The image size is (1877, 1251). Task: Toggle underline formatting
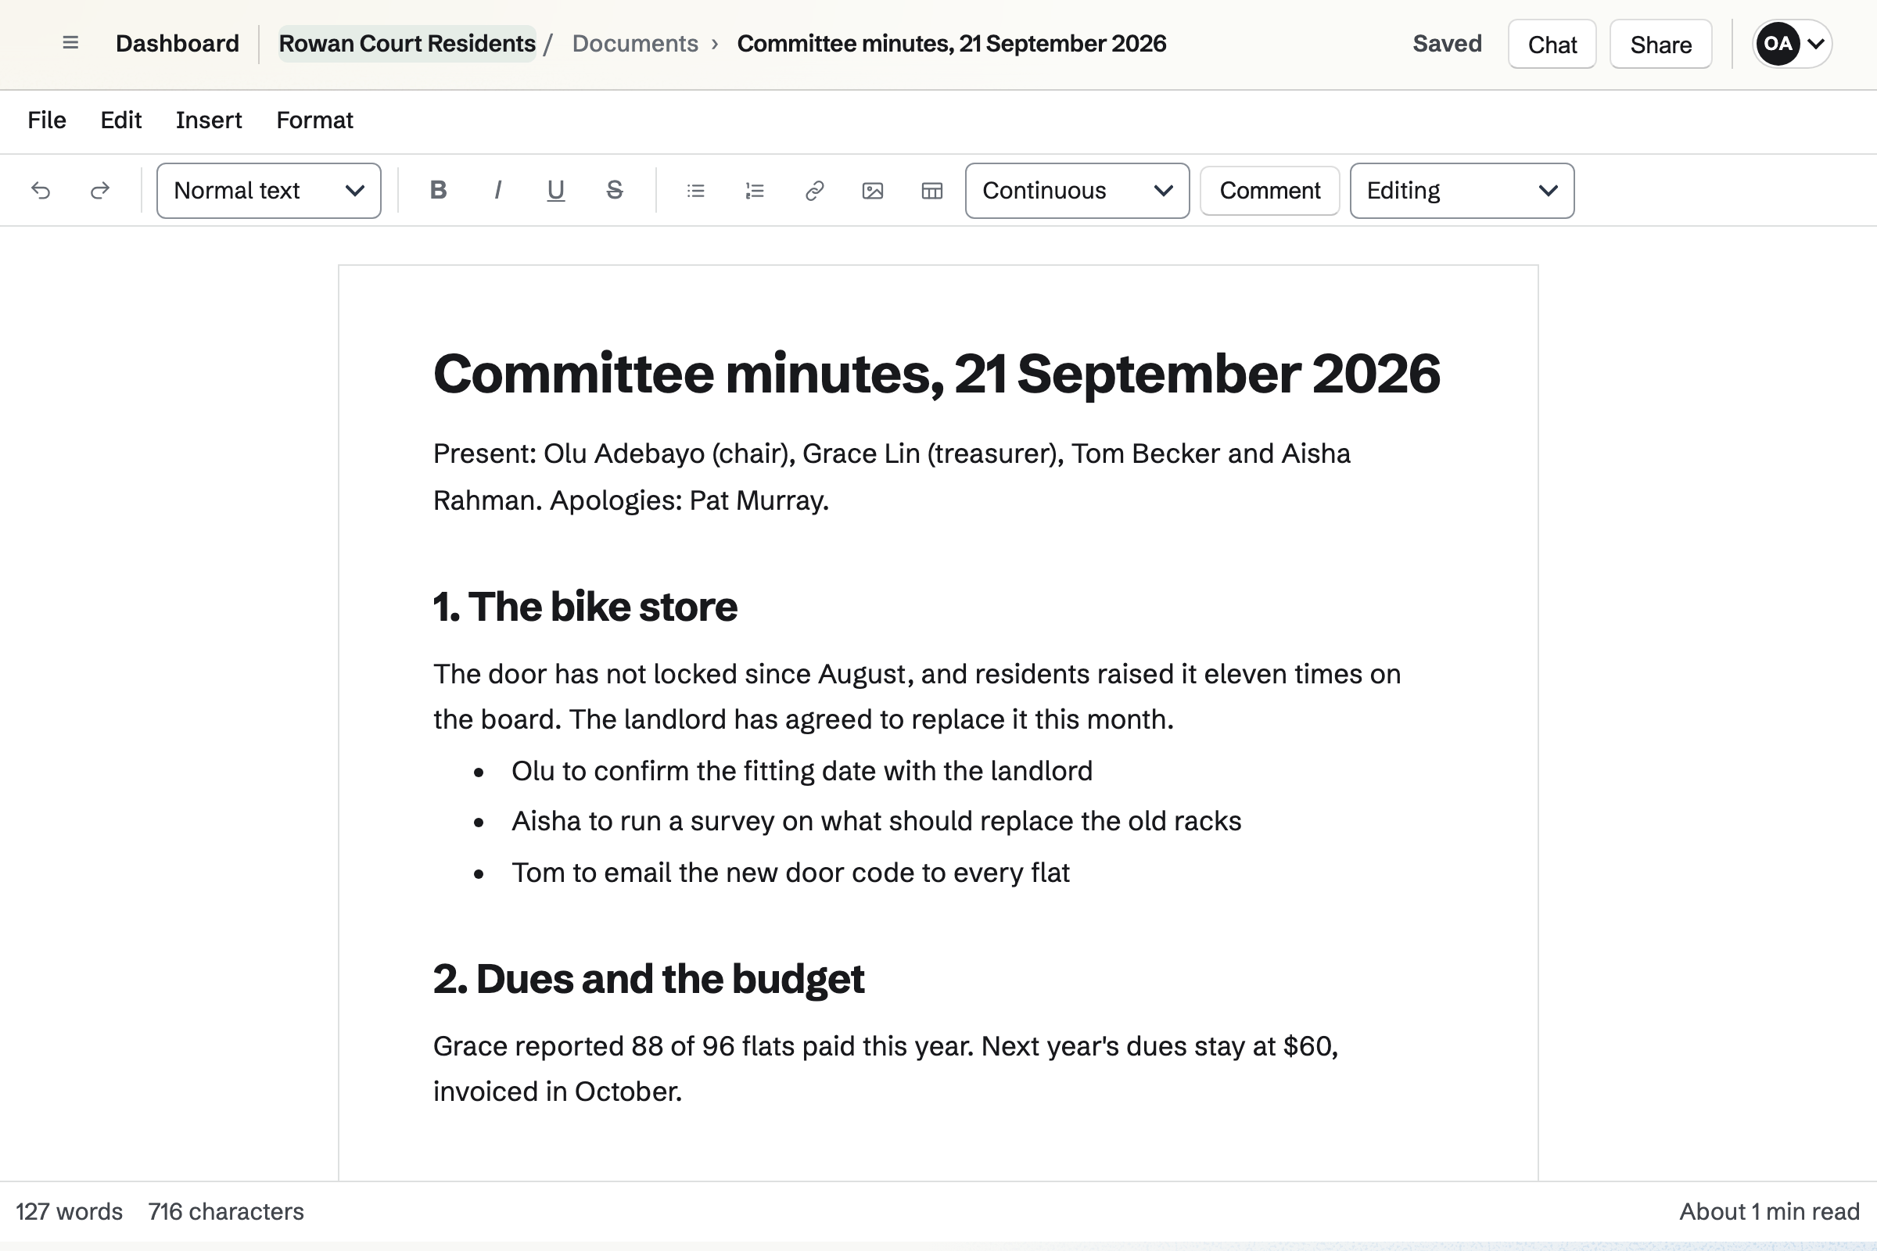pyautogui.click(x=556, y=191)
